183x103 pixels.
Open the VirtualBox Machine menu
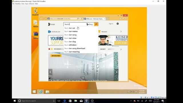coord(18,4)
